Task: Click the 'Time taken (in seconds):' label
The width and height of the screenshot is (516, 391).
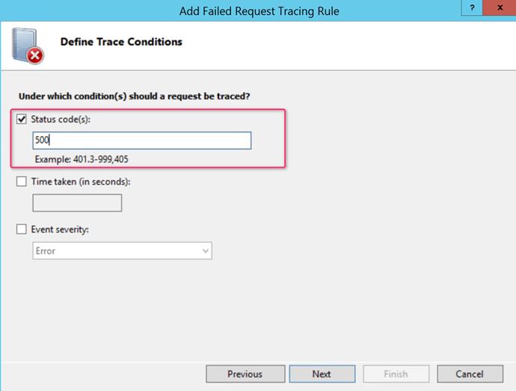Action: (x=80, y=182)
